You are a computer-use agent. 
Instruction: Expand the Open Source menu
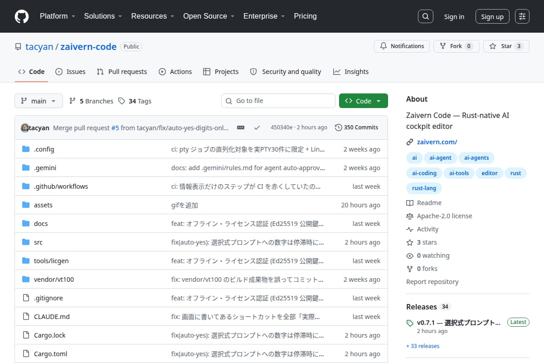tap(209, 16)
